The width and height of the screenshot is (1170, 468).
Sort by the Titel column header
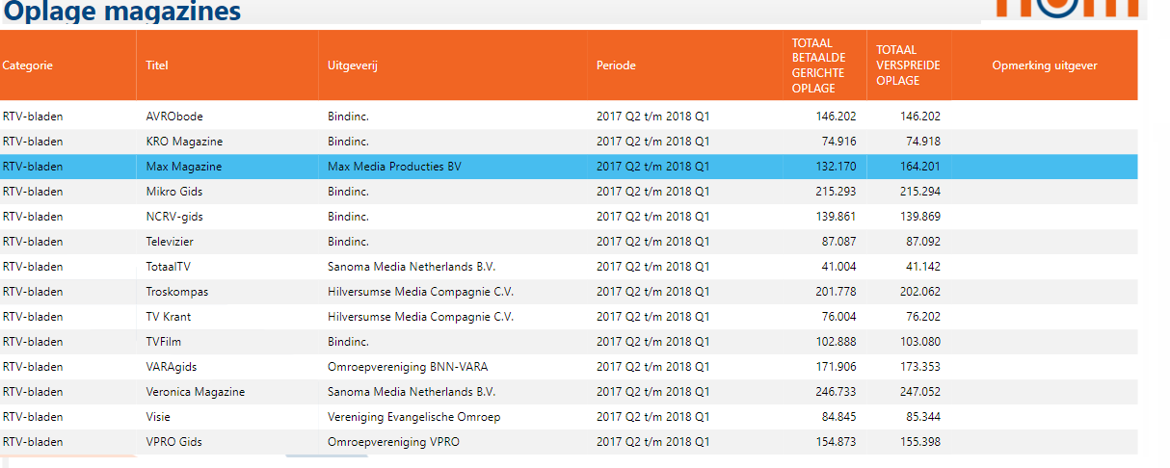[x=157, y=65]
